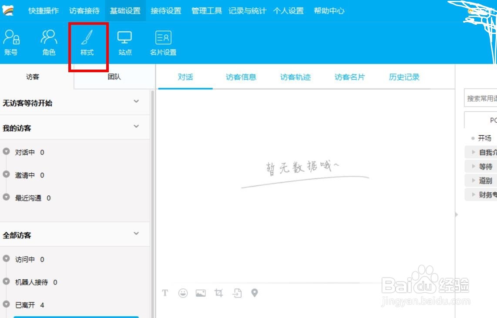
Task: Switch to the 访客信息 tab
Action: (241, 77)
